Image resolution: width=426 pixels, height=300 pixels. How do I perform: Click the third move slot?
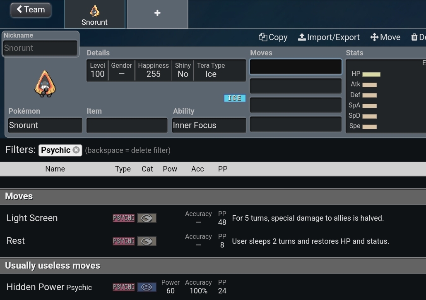(296, 105)
